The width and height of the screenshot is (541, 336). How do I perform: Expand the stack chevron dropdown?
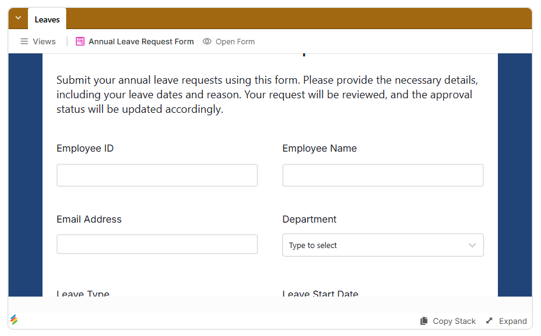(x=18, y=18)
